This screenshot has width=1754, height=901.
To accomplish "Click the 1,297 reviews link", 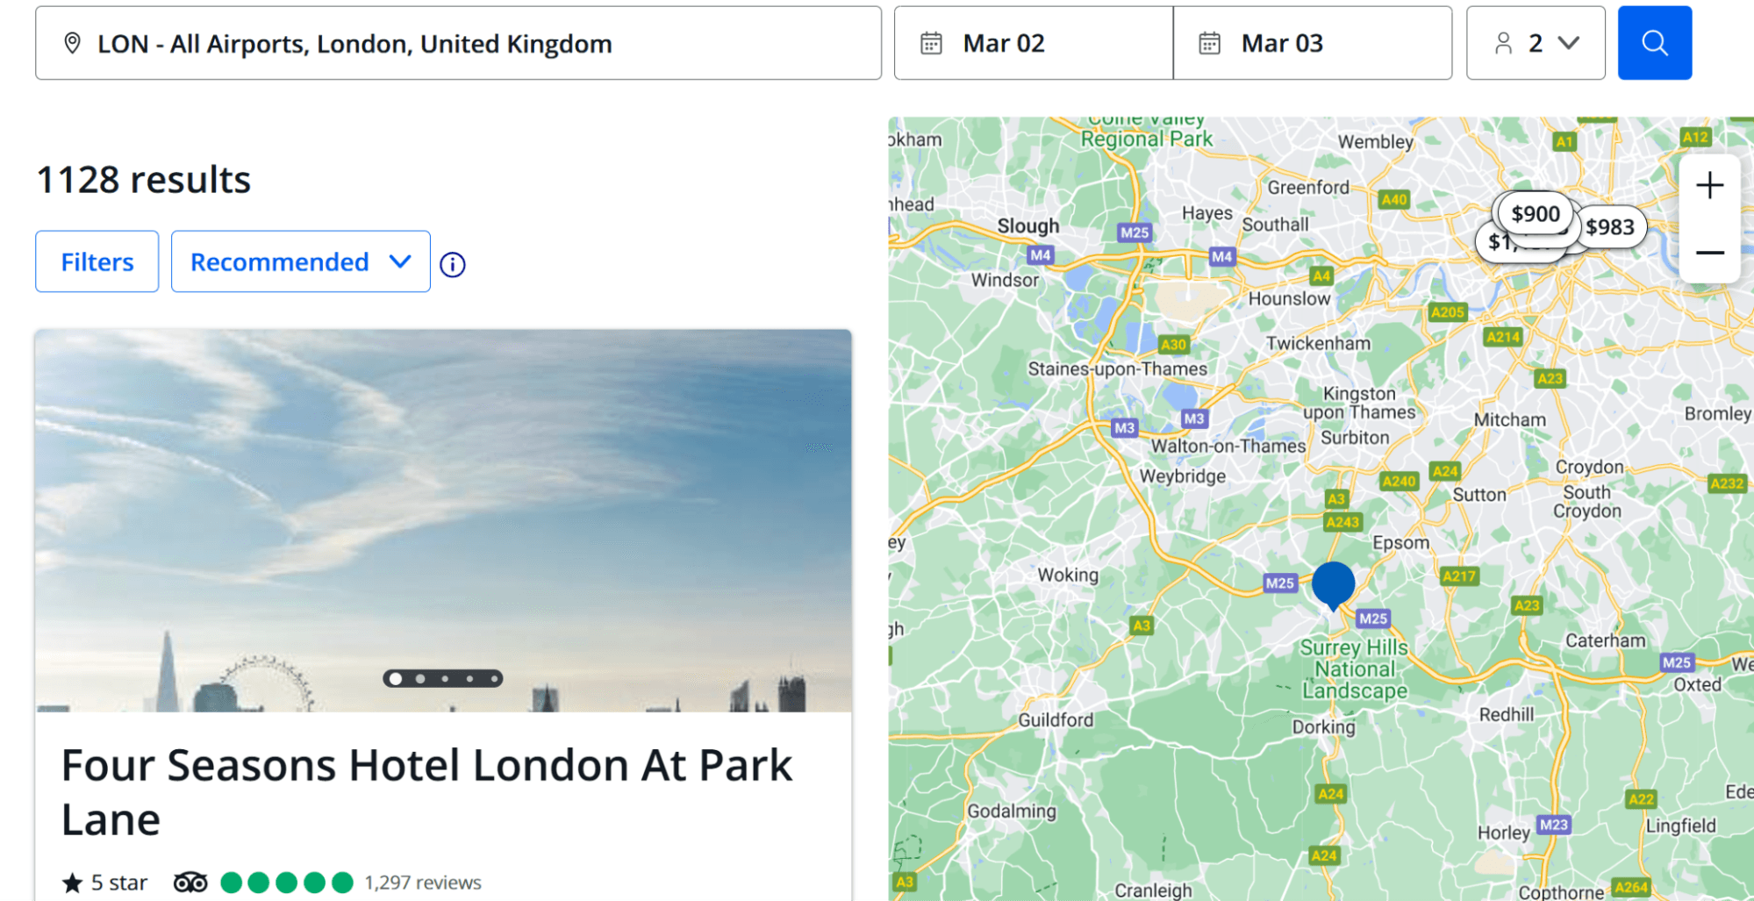I will coord(423,883).
